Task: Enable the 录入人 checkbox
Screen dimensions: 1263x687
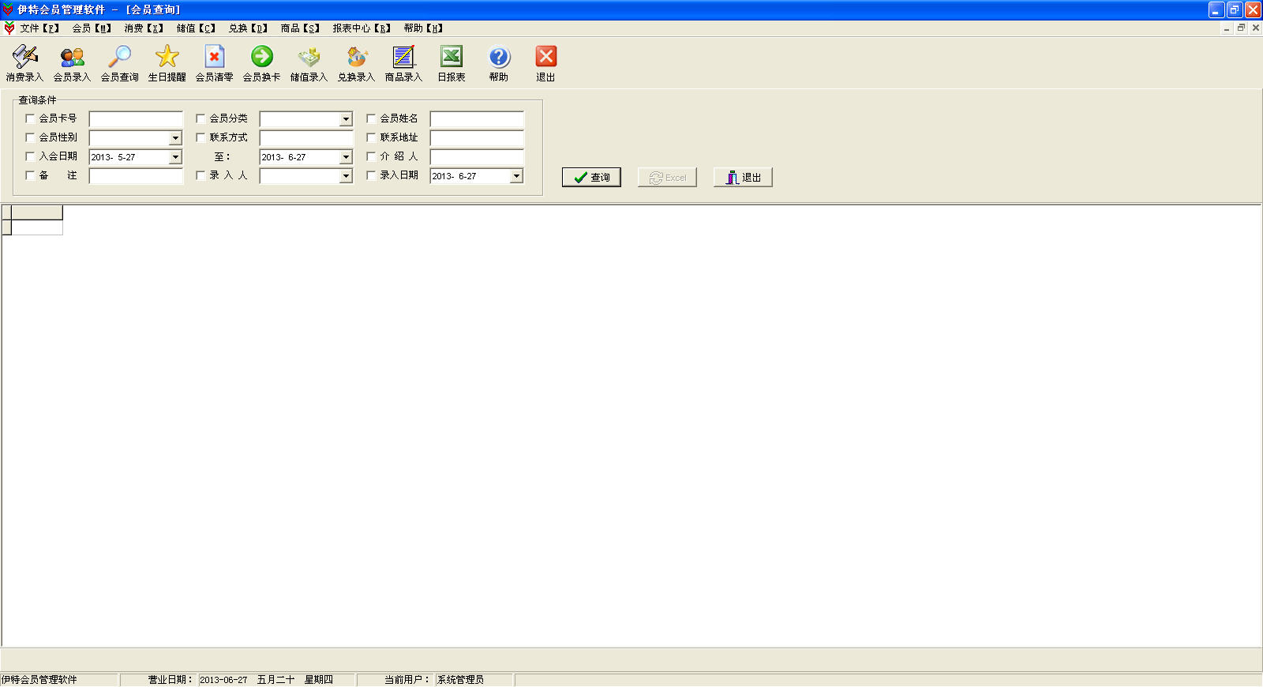Action: pos(201,175)
